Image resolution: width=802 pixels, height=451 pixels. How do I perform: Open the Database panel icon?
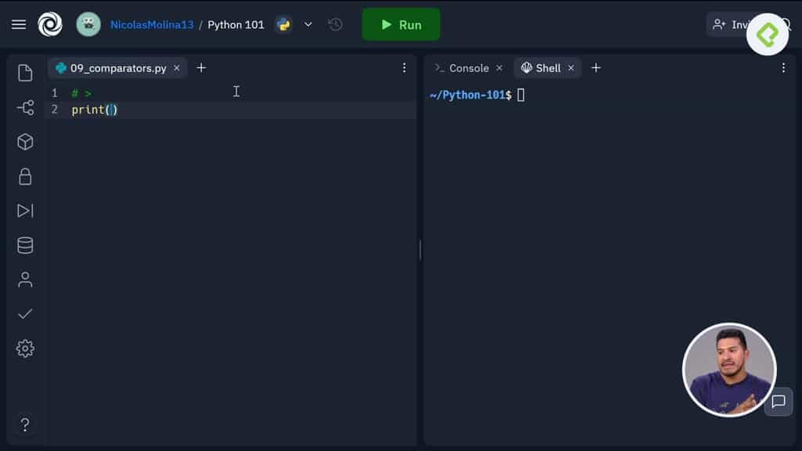click(24, 245)
